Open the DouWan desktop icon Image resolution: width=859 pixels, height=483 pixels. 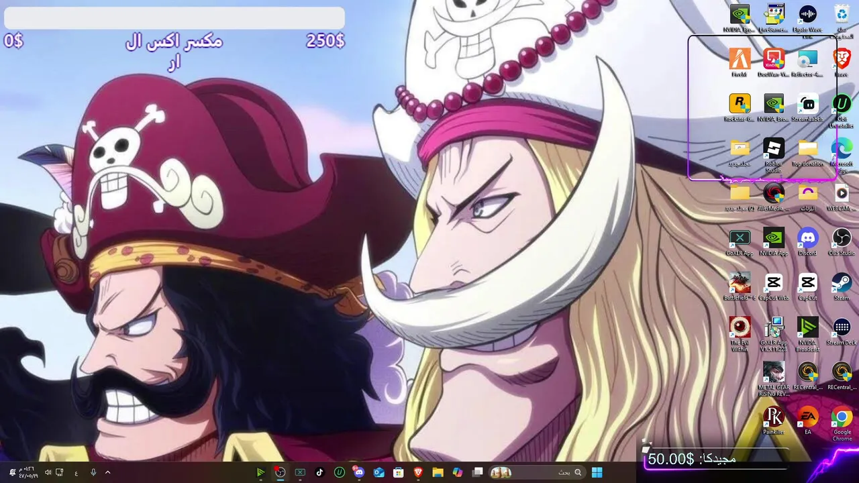[x=774, y=62]
